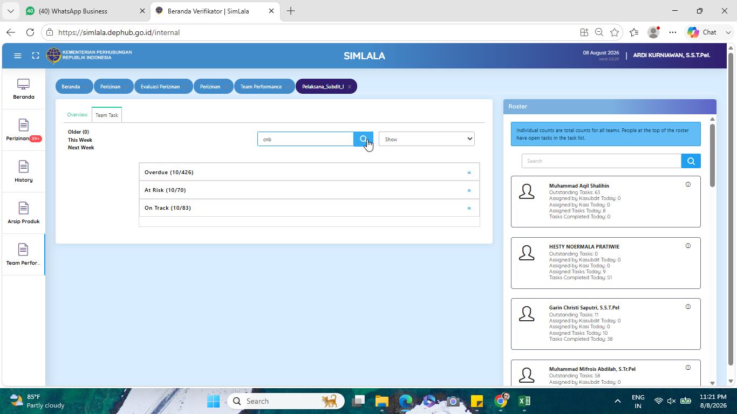Open Perizinan in the sidebar
737x414 pixels.
pyautogui.click(x=23, y=130)
